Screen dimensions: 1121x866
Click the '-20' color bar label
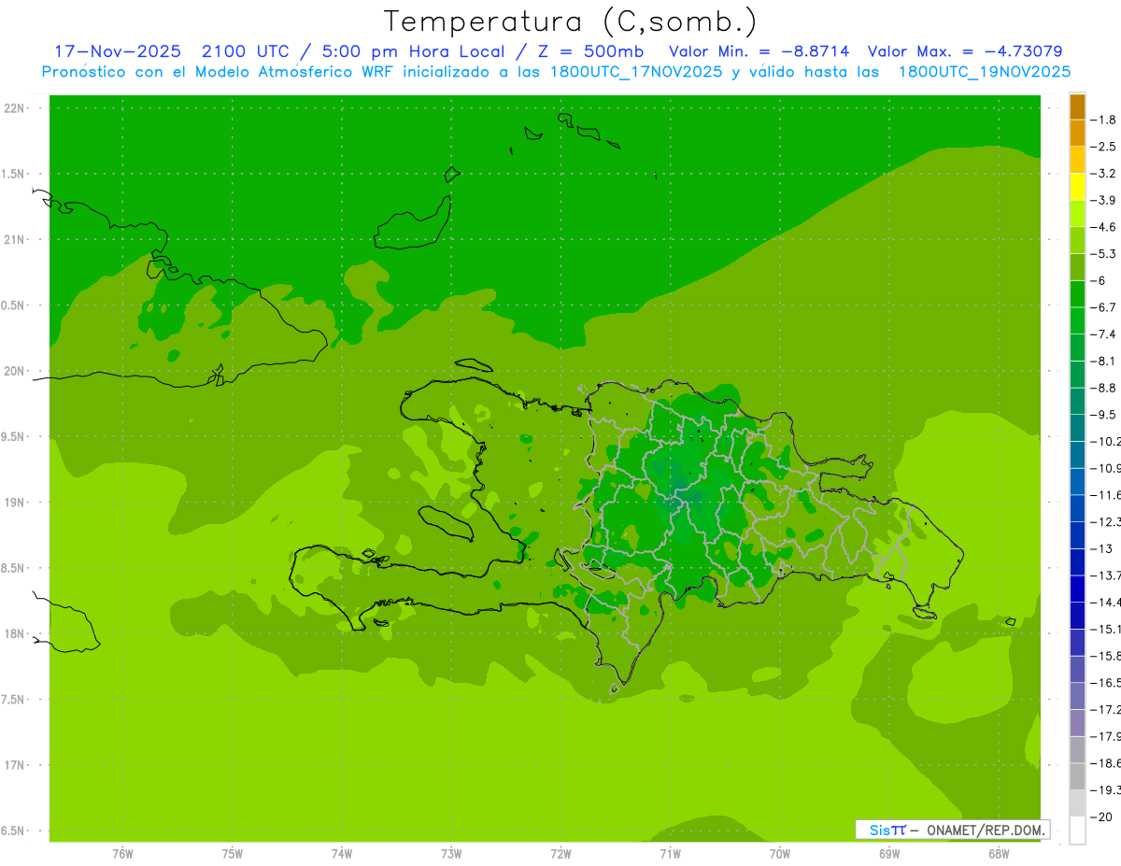[1100, 816]
